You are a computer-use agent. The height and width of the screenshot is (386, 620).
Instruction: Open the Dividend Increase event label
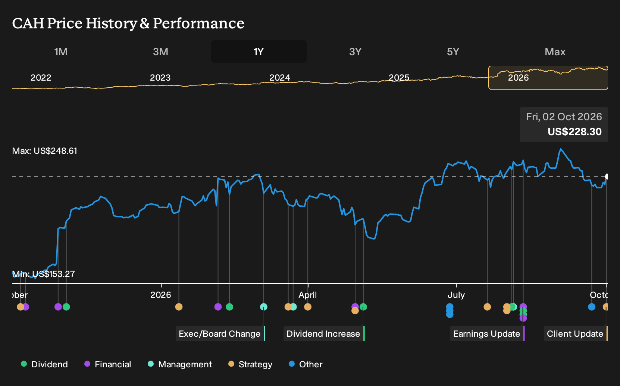324,334
